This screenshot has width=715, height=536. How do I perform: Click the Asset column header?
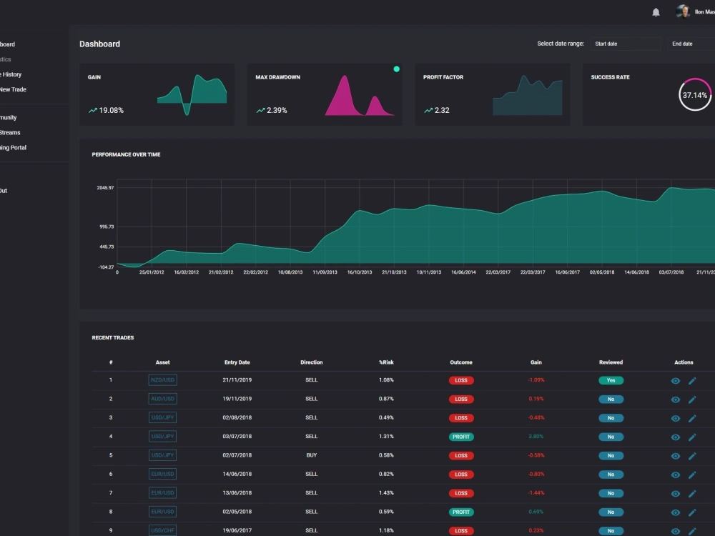[x=163, y=362]
